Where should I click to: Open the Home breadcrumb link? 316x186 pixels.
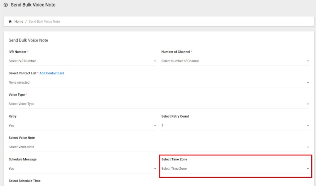tap(19, 22)
